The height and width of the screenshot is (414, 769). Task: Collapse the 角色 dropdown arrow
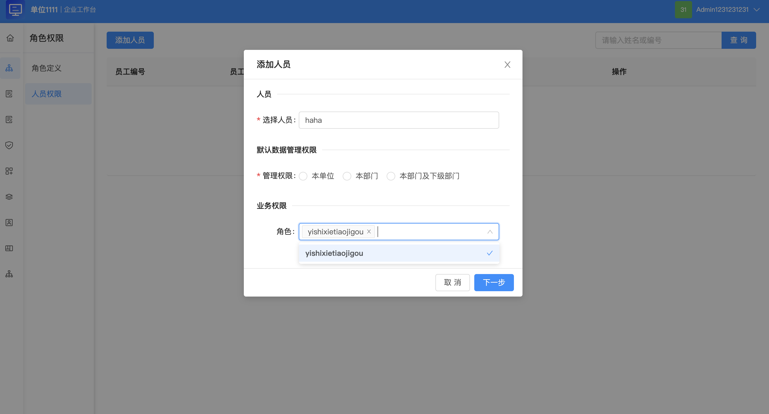[x=490, y=232]
